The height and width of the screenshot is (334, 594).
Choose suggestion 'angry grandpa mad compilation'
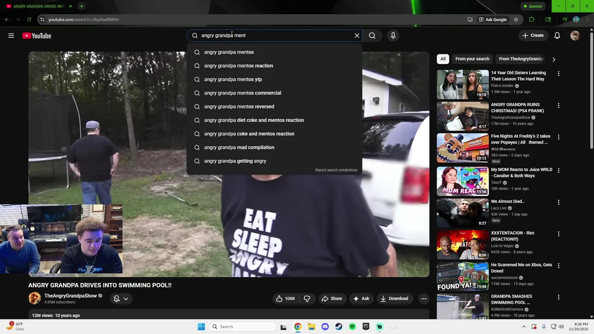(x=274, y=148)
